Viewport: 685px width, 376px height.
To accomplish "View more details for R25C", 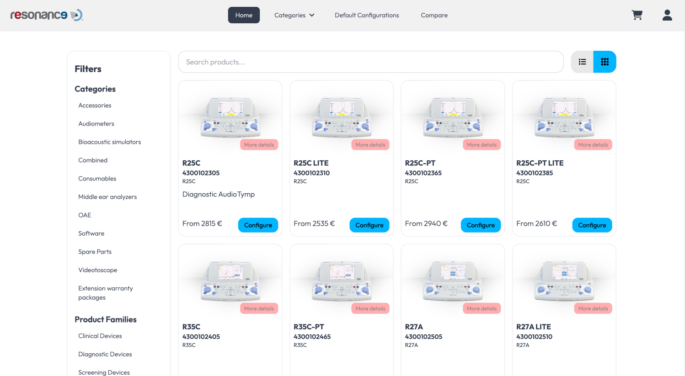I will (x=259, y=145).
